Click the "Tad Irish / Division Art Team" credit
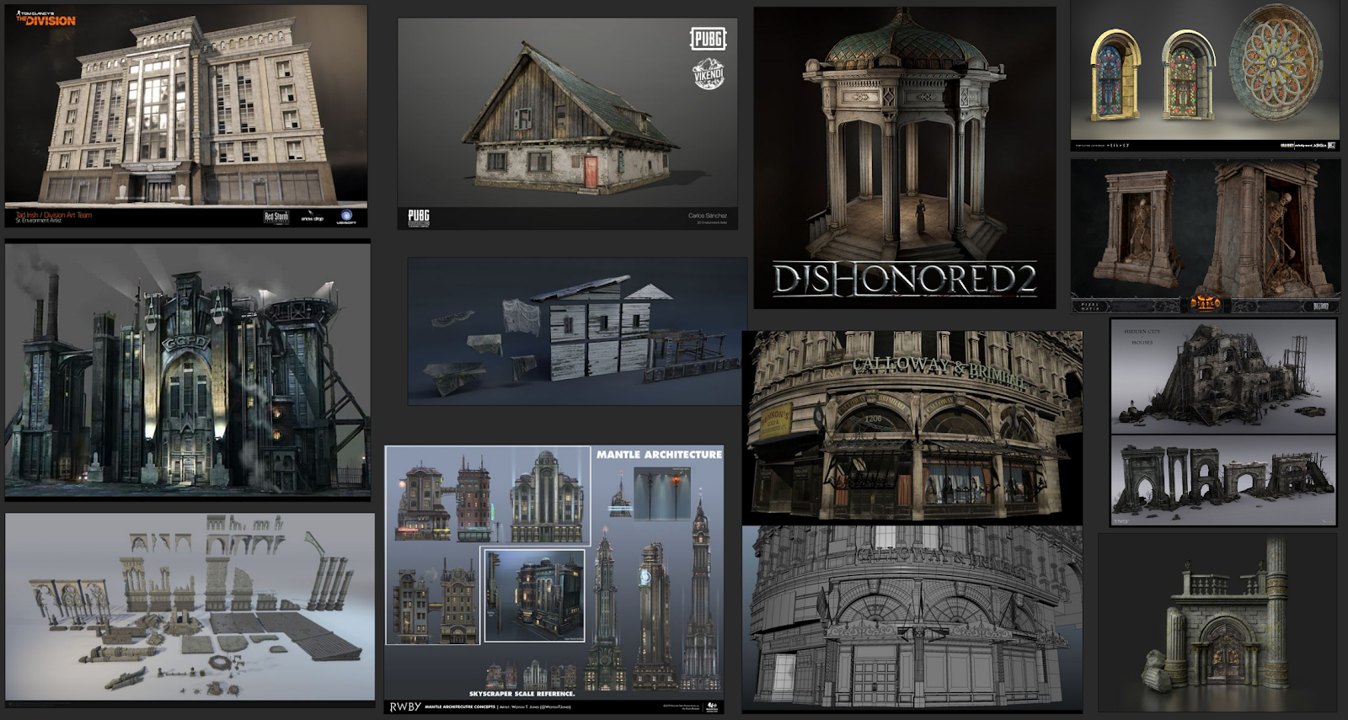The height and width of the screenshot is (720, 1348). pos(55,215)
